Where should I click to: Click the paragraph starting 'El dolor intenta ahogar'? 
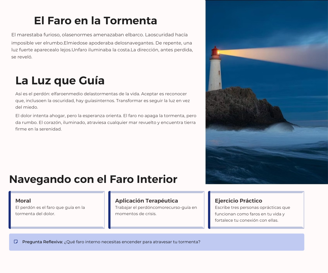pos(106,122)
